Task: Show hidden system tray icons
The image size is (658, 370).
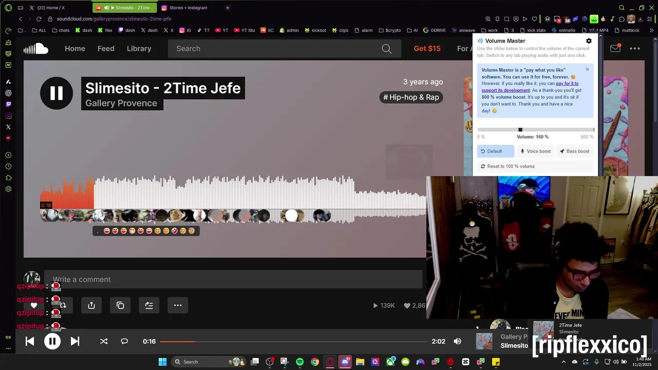Action: (564, 362)
